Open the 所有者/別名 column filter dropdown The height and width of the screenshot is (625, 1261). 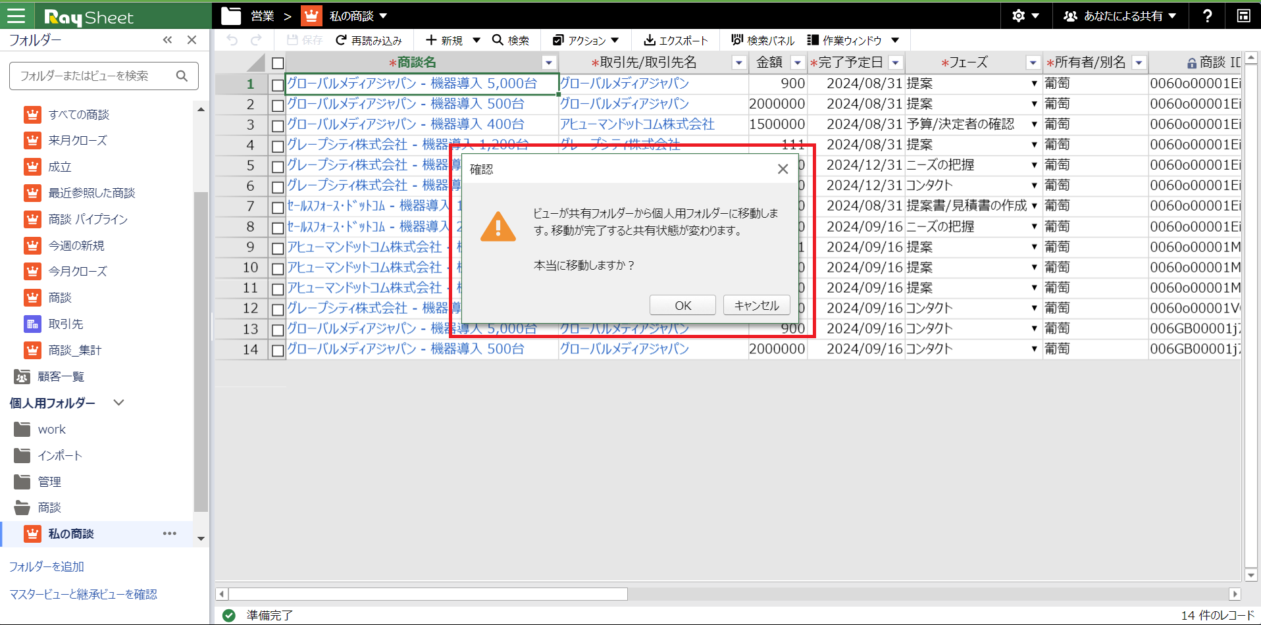(1139, 63)
